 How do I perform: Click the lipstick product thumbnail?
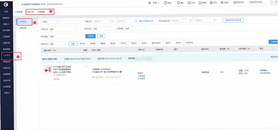click(48, 69)
